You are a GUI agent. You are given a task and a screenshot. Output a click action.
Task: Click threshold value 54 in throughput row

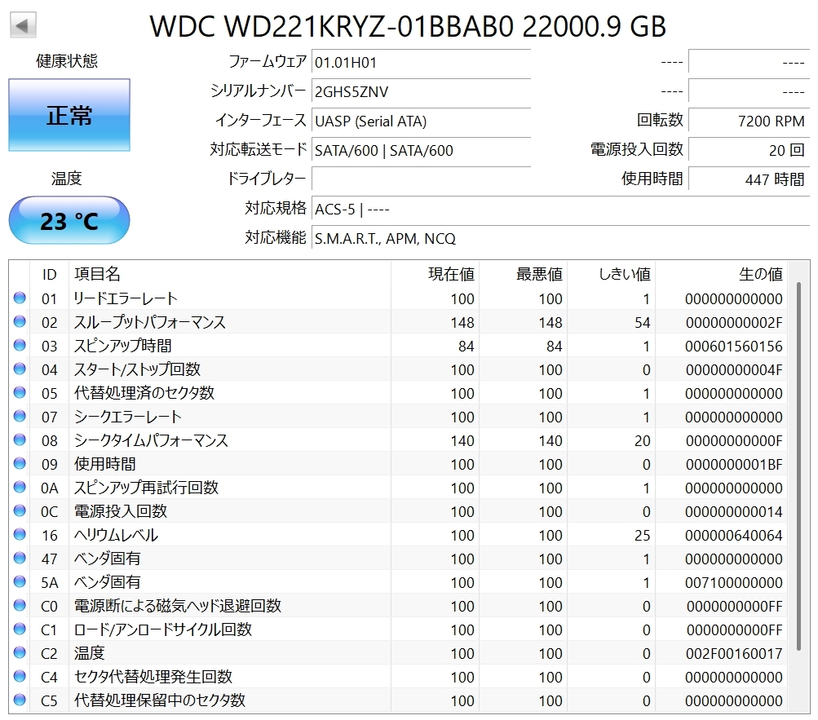642,323
